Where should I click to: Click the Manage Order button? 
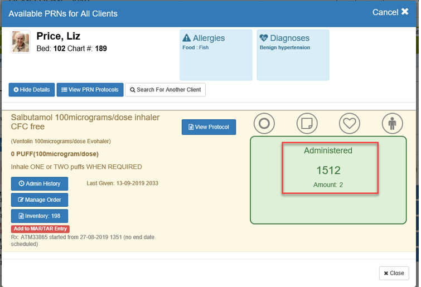(x=40, y=200)
